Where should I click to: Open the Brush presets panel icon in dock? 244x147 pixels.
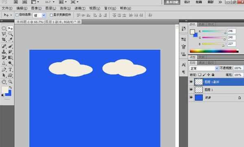coord(184,40)
